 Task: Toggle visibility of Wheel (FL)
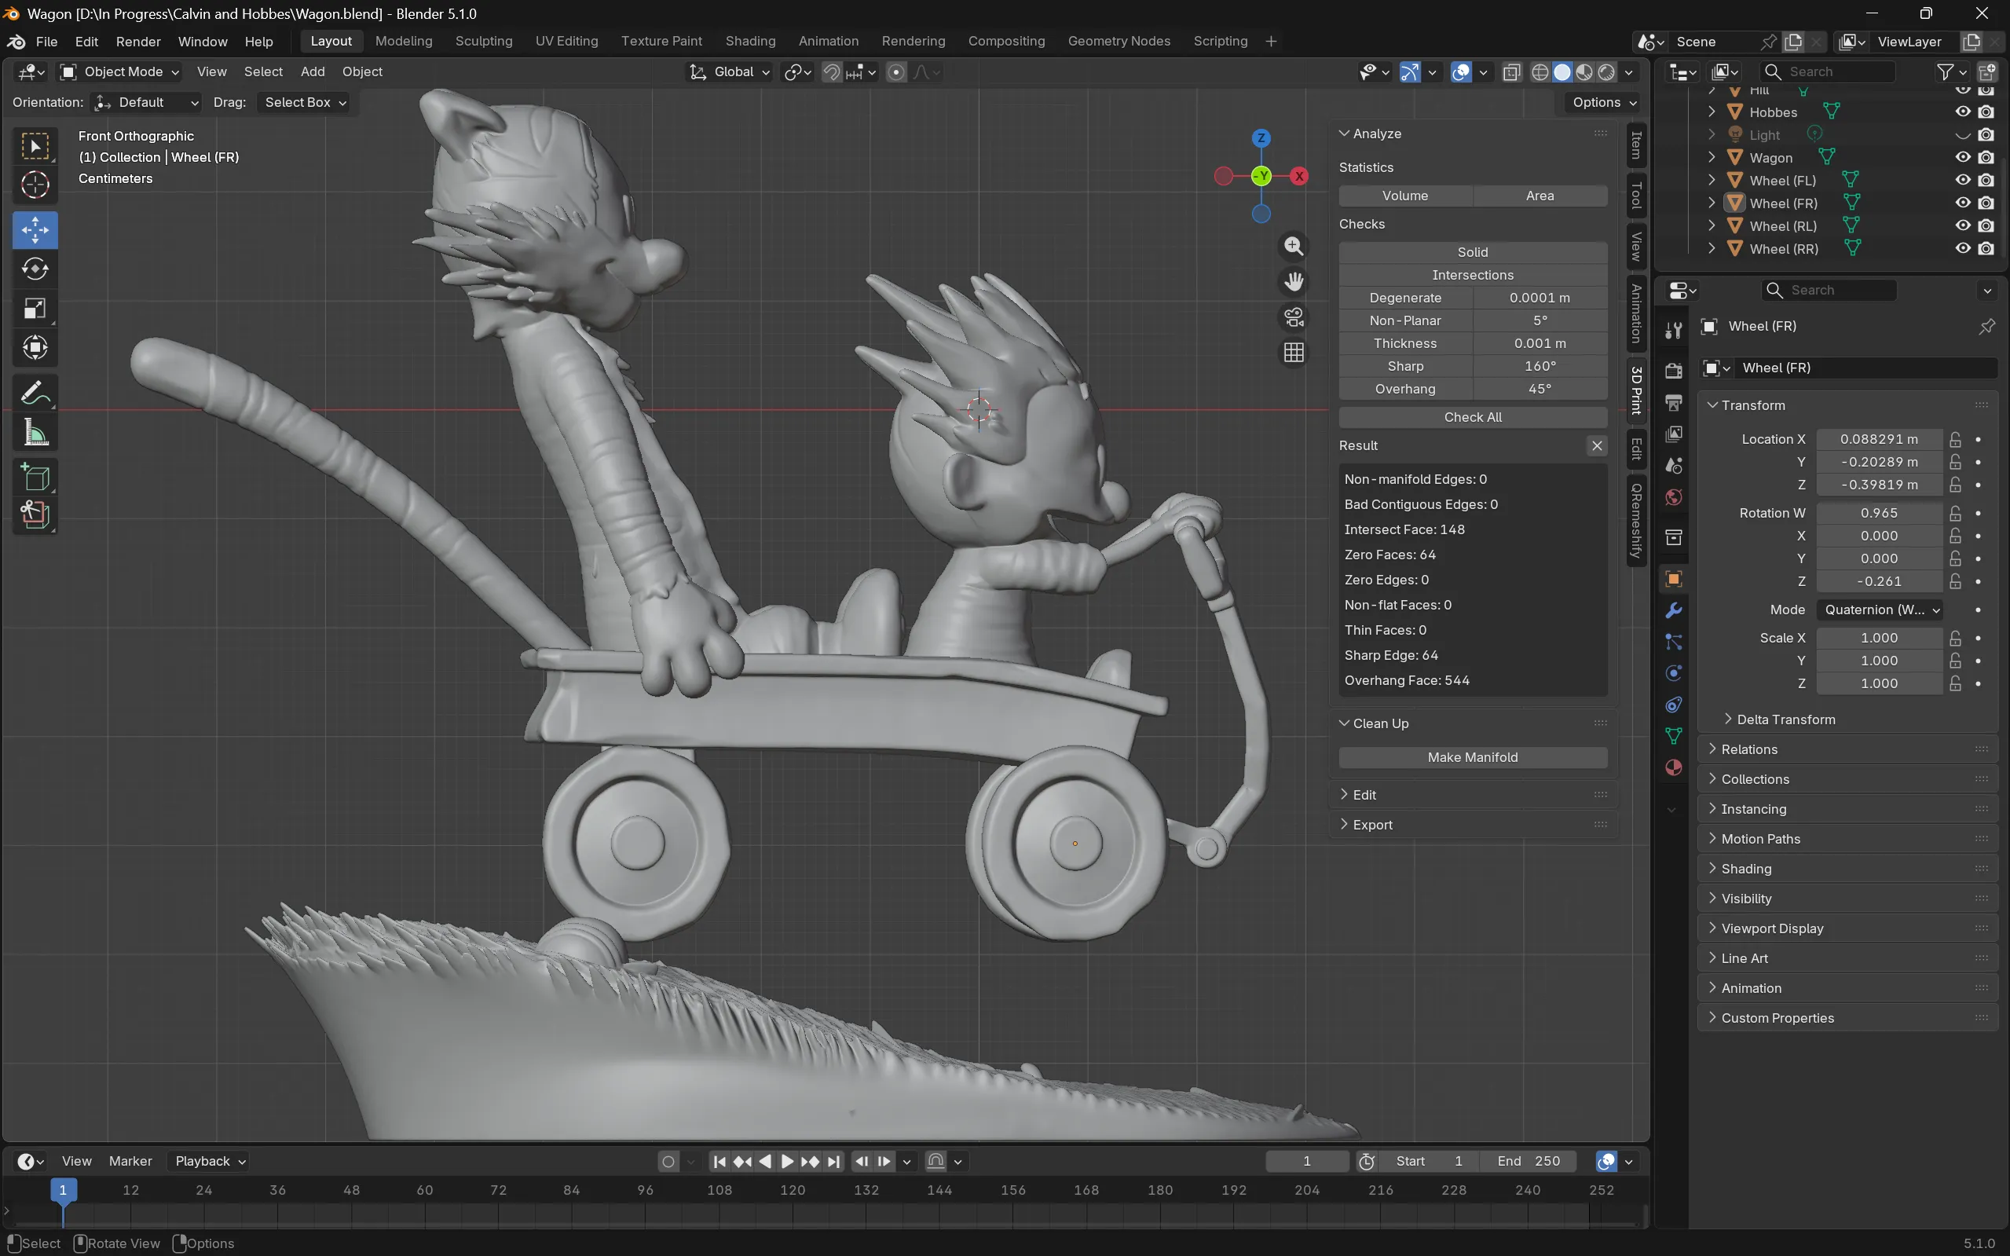pyautogui.click(x=1963, y=180)
